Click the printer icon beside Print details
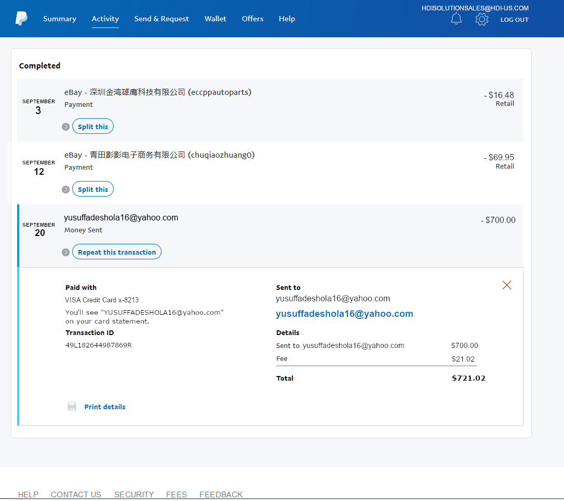Screen dimensions: 564x501 tap(72, 407)
